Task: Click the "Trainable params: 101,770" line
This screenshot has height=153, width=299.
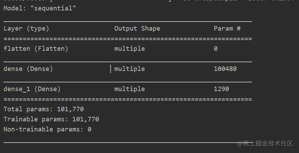Action: [x=51, y=119]
